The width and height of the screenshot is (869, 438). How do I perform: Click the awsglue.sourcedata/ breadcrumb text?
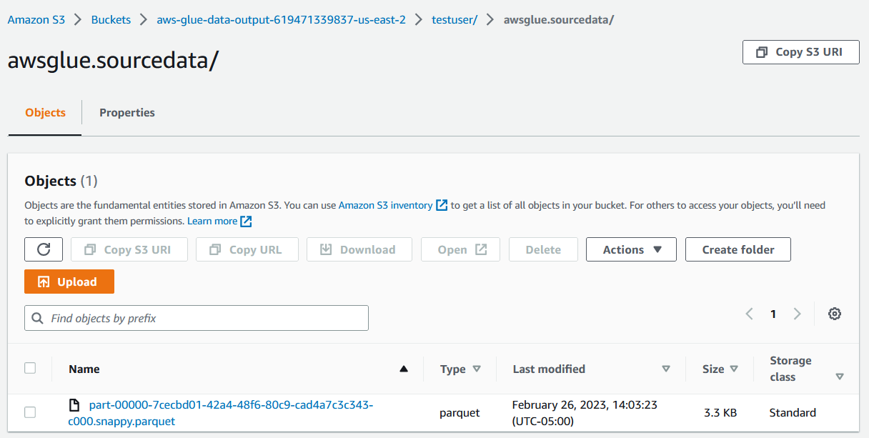click(559, 20)
